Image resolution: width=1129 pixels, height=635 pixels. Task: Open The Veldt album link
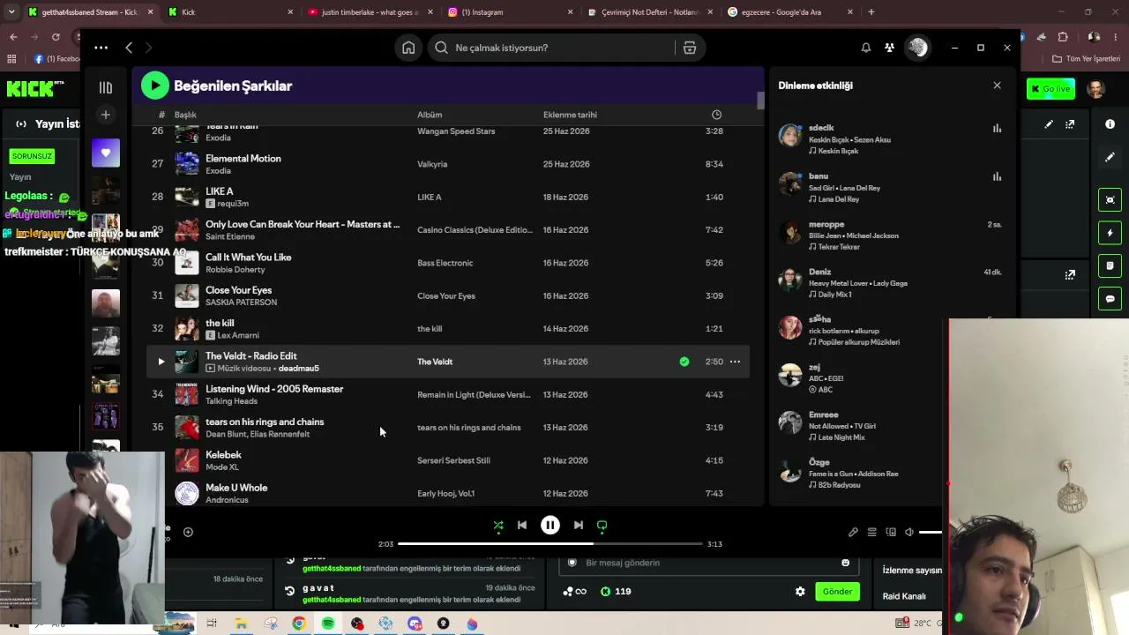(x=435, y=362)
